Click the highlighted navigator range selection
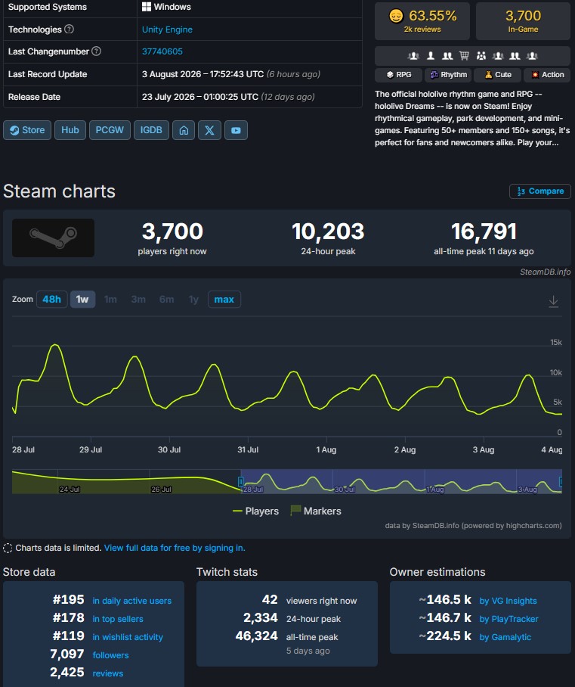Viewport: 575px width, 687px height. (400, 481)
